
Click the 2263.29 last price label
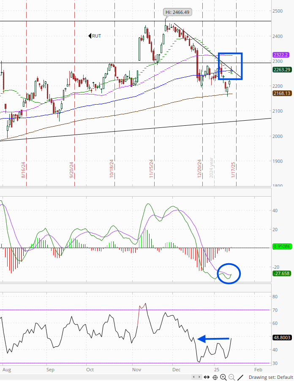click(282, 70)
